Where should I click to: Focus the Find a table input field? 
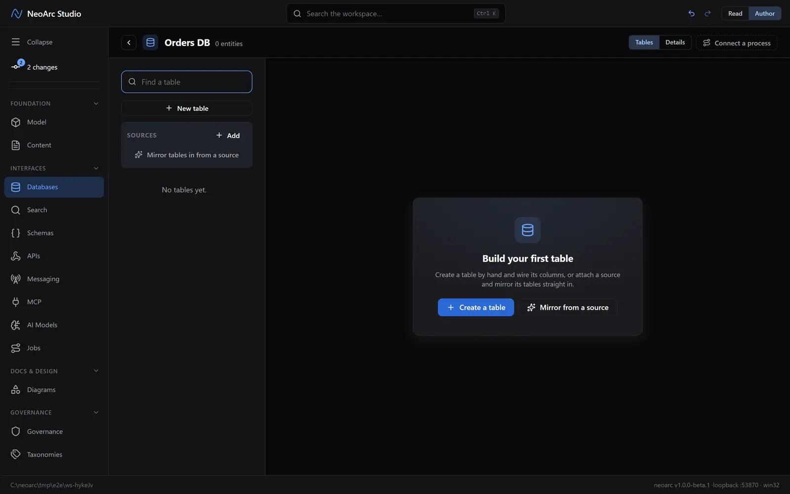(187, 82)
